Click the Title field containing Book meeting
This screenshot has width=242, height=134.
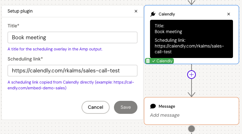72,37
